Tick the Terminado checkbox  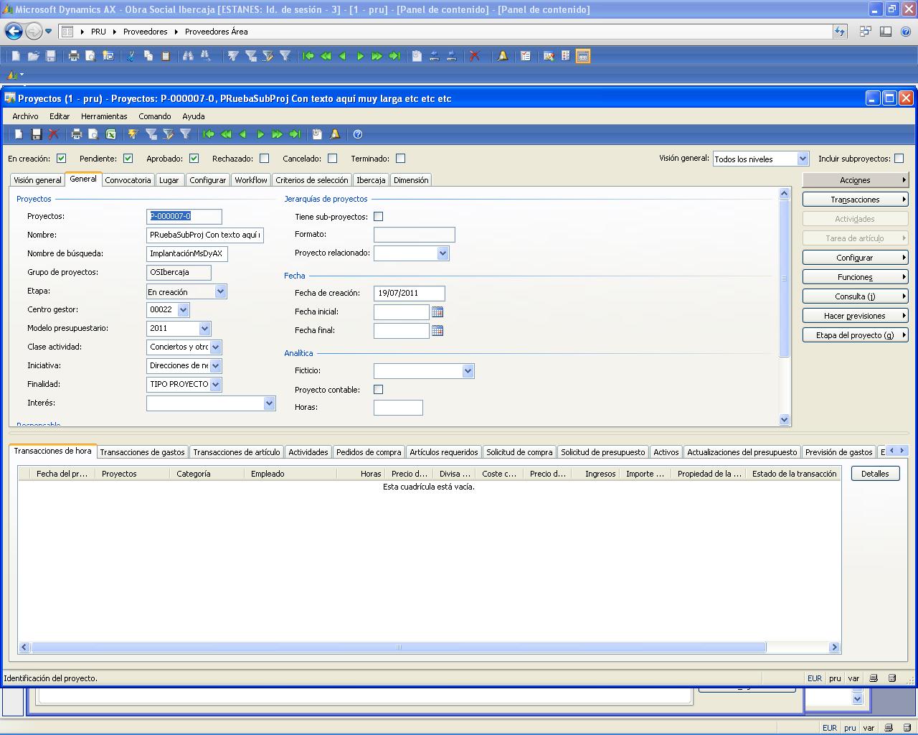400,159
